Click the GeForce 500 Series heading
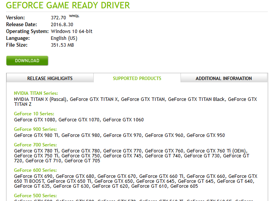 pyautogui.click(x=35, y=196)
